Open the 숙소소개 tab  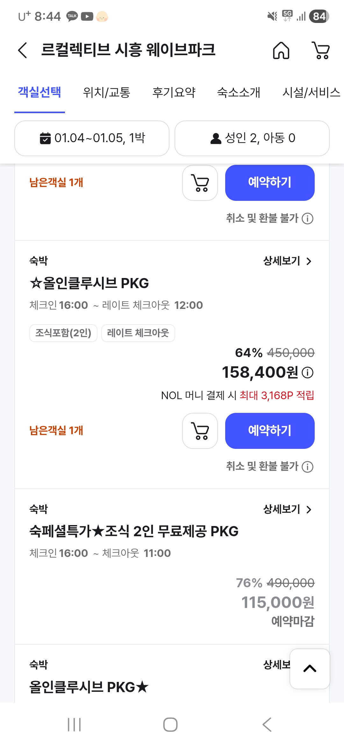(239, 92)
